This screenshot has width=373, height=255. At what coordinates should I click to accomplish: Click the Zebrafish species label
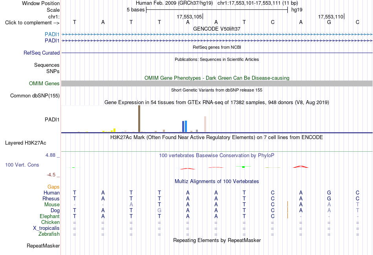tap(49, 234)
